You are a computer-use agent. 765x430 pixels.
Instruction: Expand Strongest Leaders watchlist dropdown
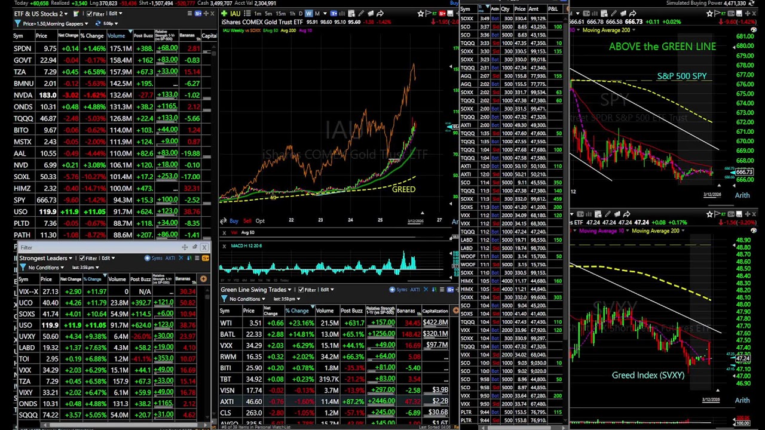(x=71, y=258)
